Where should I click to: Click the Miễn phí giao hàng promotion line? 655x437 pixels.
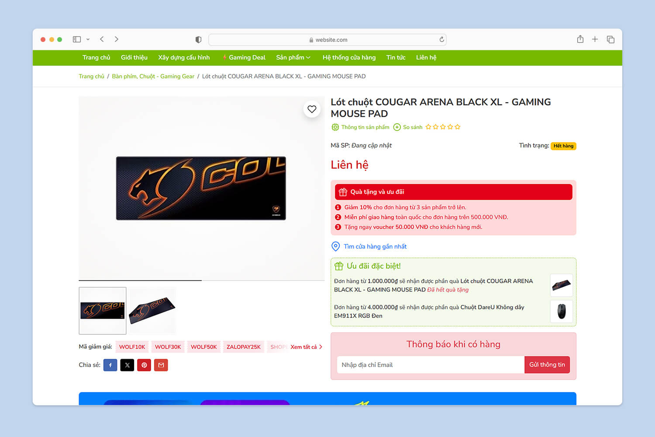[426, 217]
